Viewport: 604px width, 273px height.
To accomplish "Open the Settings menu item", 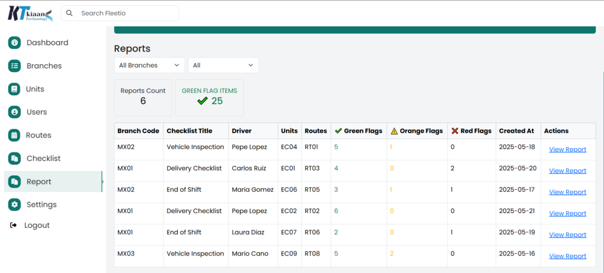I will click(x=41, y=205).
